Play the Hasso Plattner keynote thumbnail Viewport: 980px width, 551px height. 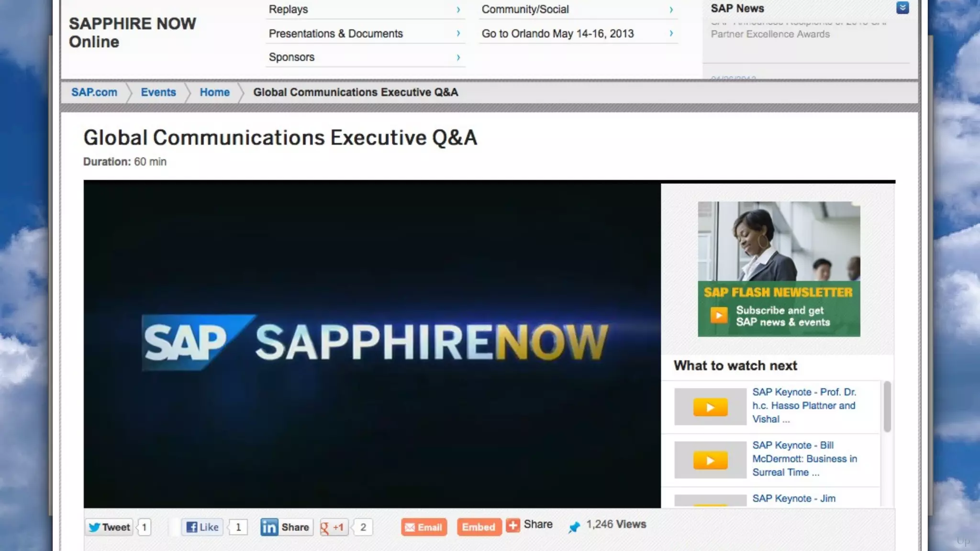pos(710,407)
